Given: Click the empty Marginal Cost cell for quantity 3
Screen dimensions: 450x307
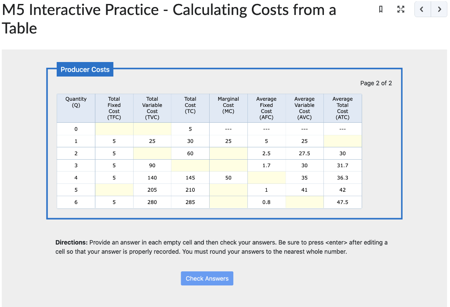Looking at the screenshot, I should click(228, 165).
